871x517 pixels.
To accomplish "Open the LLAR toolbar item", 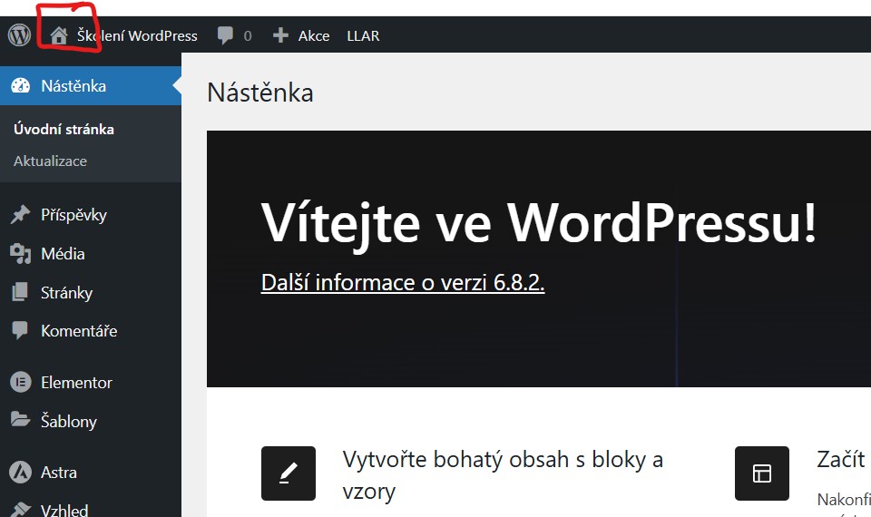I will click(x=363, y=36).
